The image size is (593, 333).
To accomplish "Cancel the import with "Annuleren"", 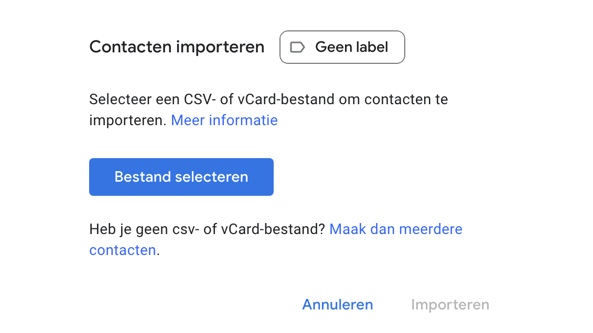I will [x=338, y=305].
